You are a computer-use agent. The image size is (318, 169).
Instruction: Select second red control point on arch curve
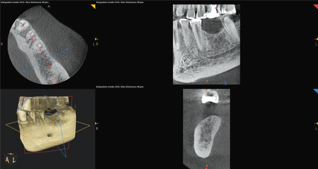(x=32, y=38)
